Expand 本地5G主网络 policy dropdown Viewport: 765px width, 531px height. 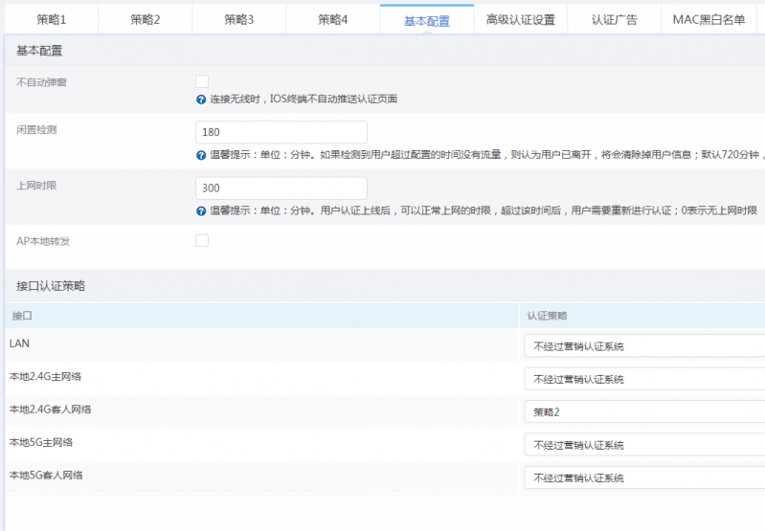point(643,445)
